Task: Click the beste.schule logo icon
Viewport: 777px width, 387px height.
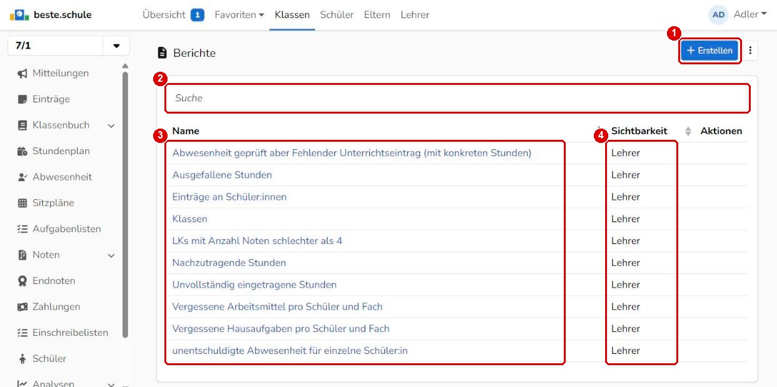Action: pos(19,14)
